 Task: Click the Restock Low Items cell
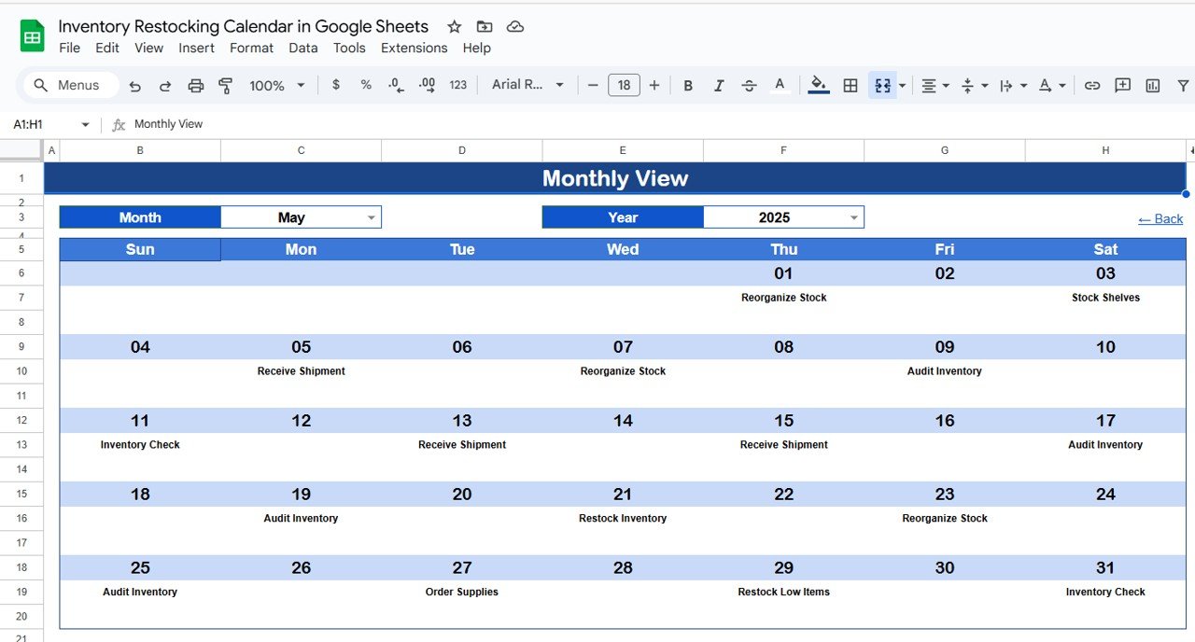[783, 592]
